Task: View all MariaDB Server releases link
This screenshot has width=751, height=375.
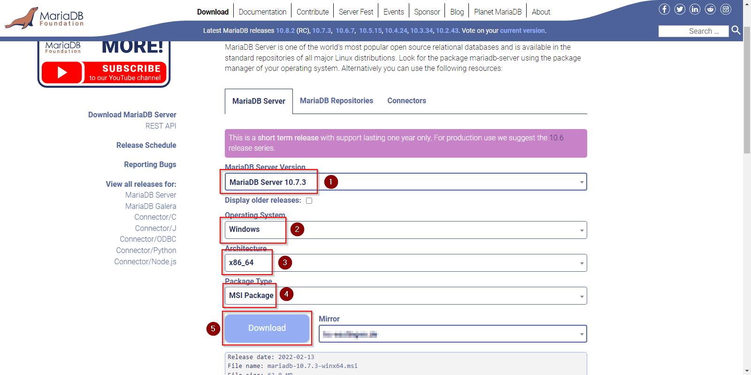Action: point(151,195)
